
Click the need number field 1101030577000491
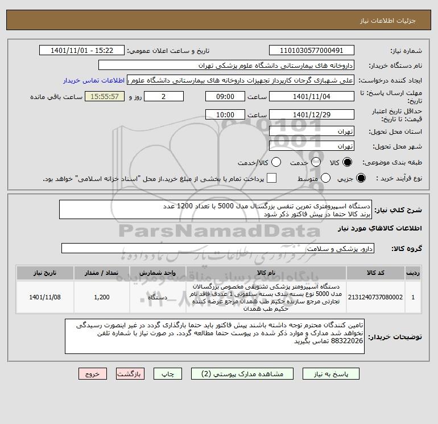point(312,50)
